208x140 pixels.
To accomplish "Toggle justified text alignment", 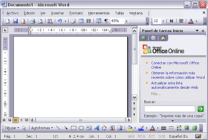I will pyautogui.click(x=181, y=21).
